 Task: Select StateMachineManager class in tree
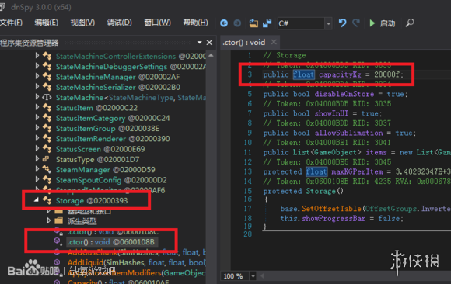pyautogui.click(x=117, y=77)
